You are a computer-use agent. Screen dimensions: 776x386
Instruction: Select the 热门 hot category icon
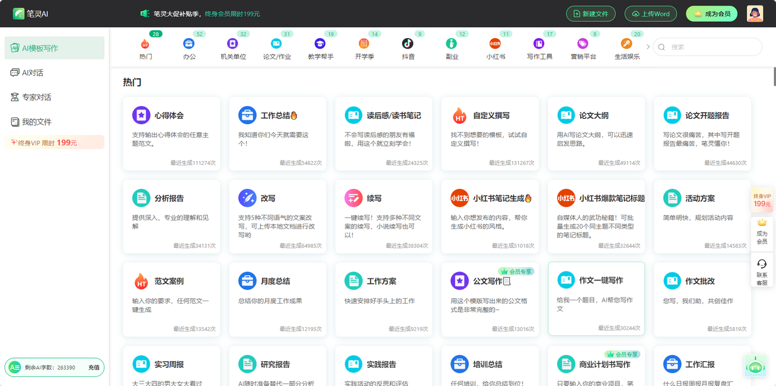146,44
